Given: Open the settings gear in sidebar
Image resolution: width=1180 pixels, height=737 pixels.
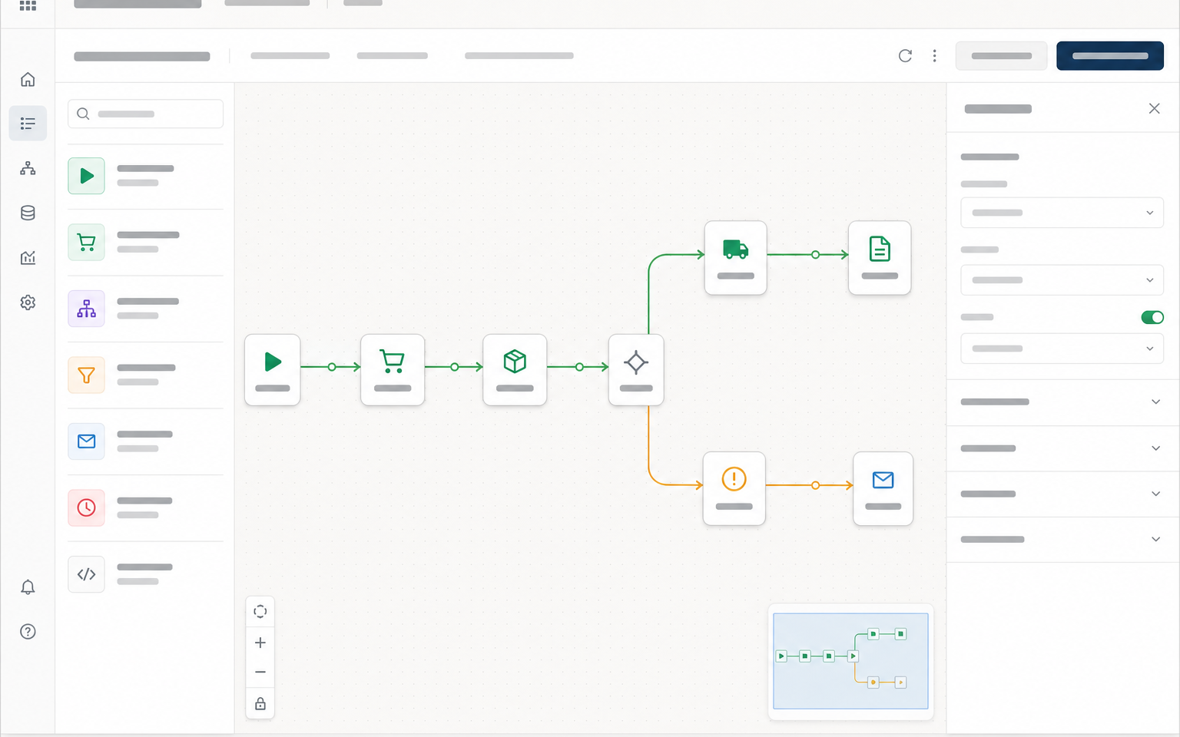Looking at the screenshot, I should 28,302.
